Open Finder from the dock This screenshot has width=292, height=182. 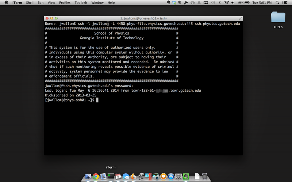coord(88,176)
